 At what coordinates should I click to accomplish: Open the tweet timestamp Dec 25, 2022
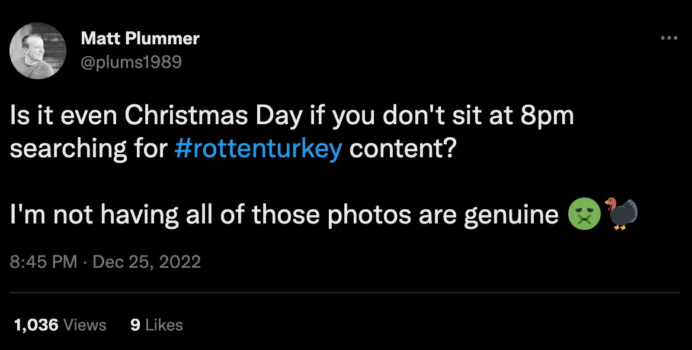click(x=146, y=262)
